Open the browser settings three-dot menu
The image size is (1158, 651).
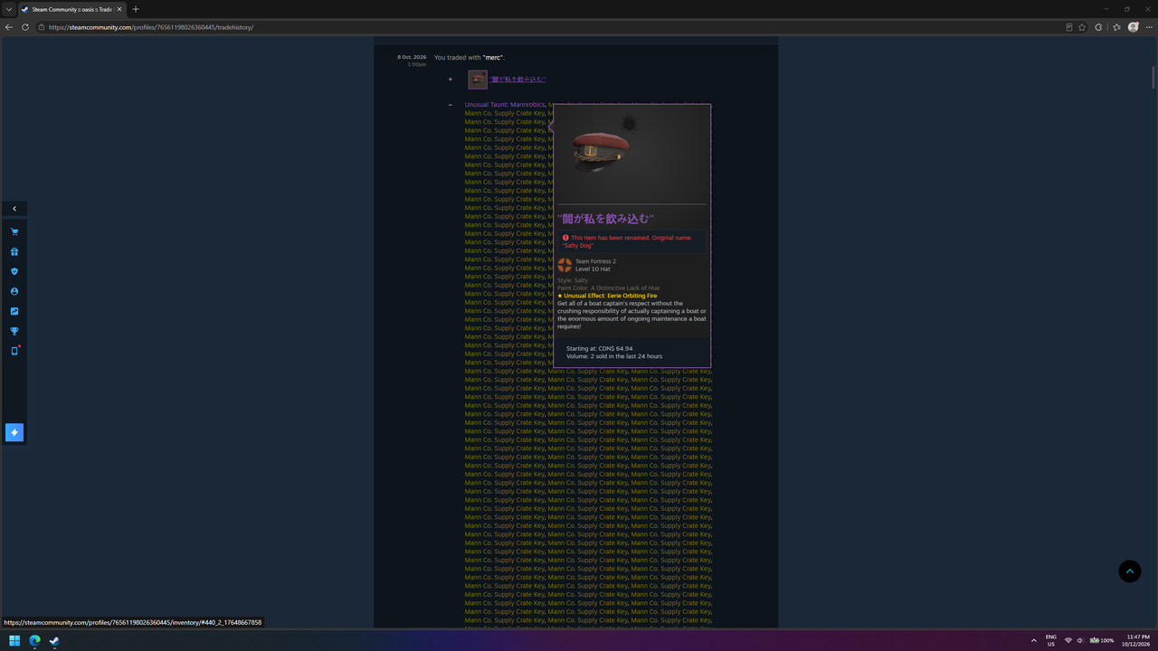click(x=1149, y=27)
